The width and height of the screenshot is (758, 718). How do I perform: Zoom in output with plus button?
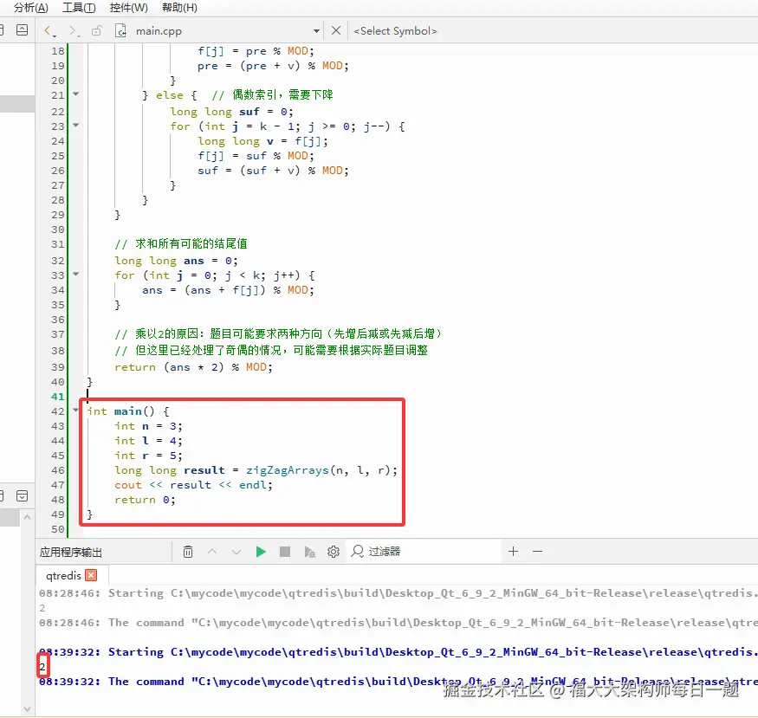point(514,552)
